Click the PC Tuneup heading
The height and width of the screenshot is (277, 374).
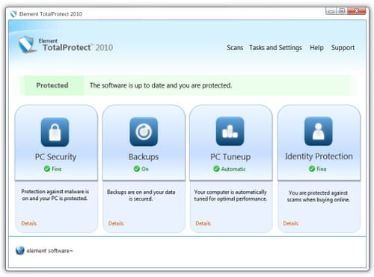pos(230,157)
